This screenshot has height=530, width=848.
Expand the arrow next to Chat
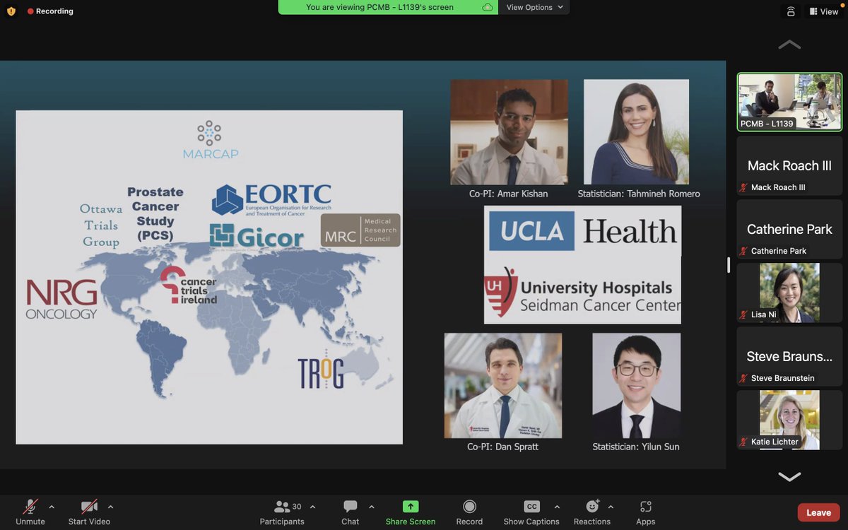372,507
